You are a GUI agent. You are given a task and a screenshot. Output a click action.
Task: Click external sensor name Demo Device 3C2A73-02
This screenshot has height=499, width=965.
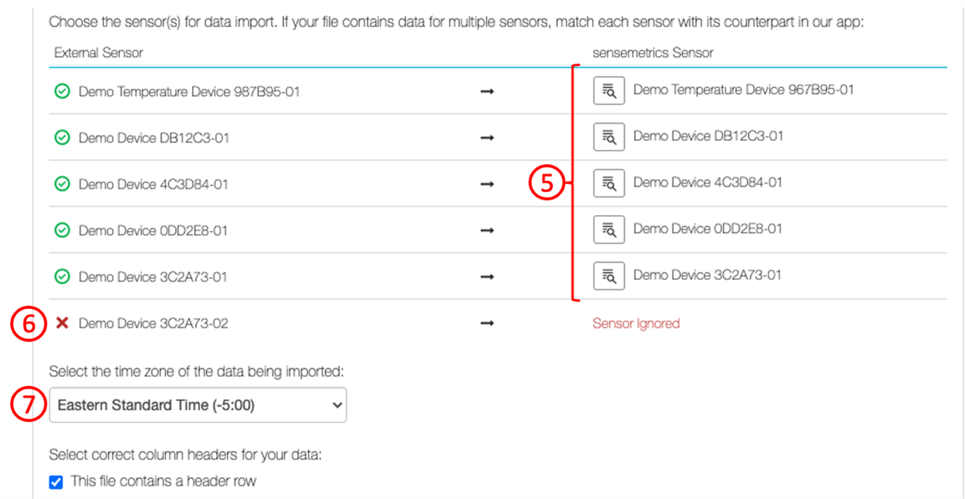(x=153, y=323)
